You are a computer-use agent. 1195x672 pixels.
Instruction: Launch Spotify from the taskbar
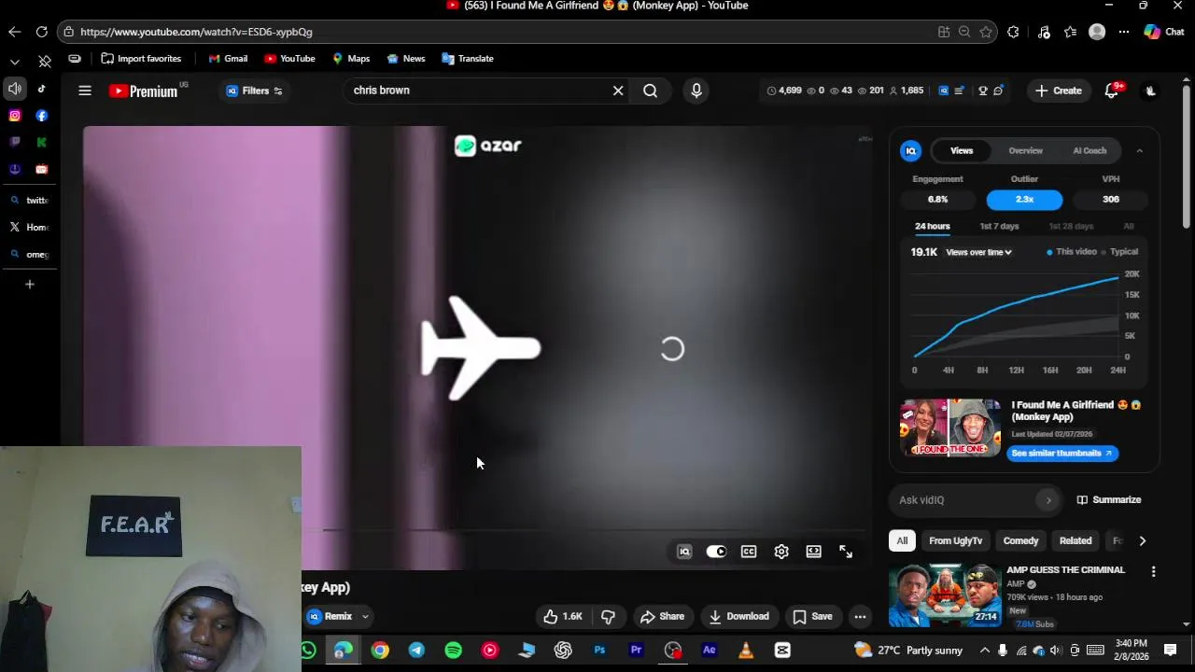coord(453,651)
